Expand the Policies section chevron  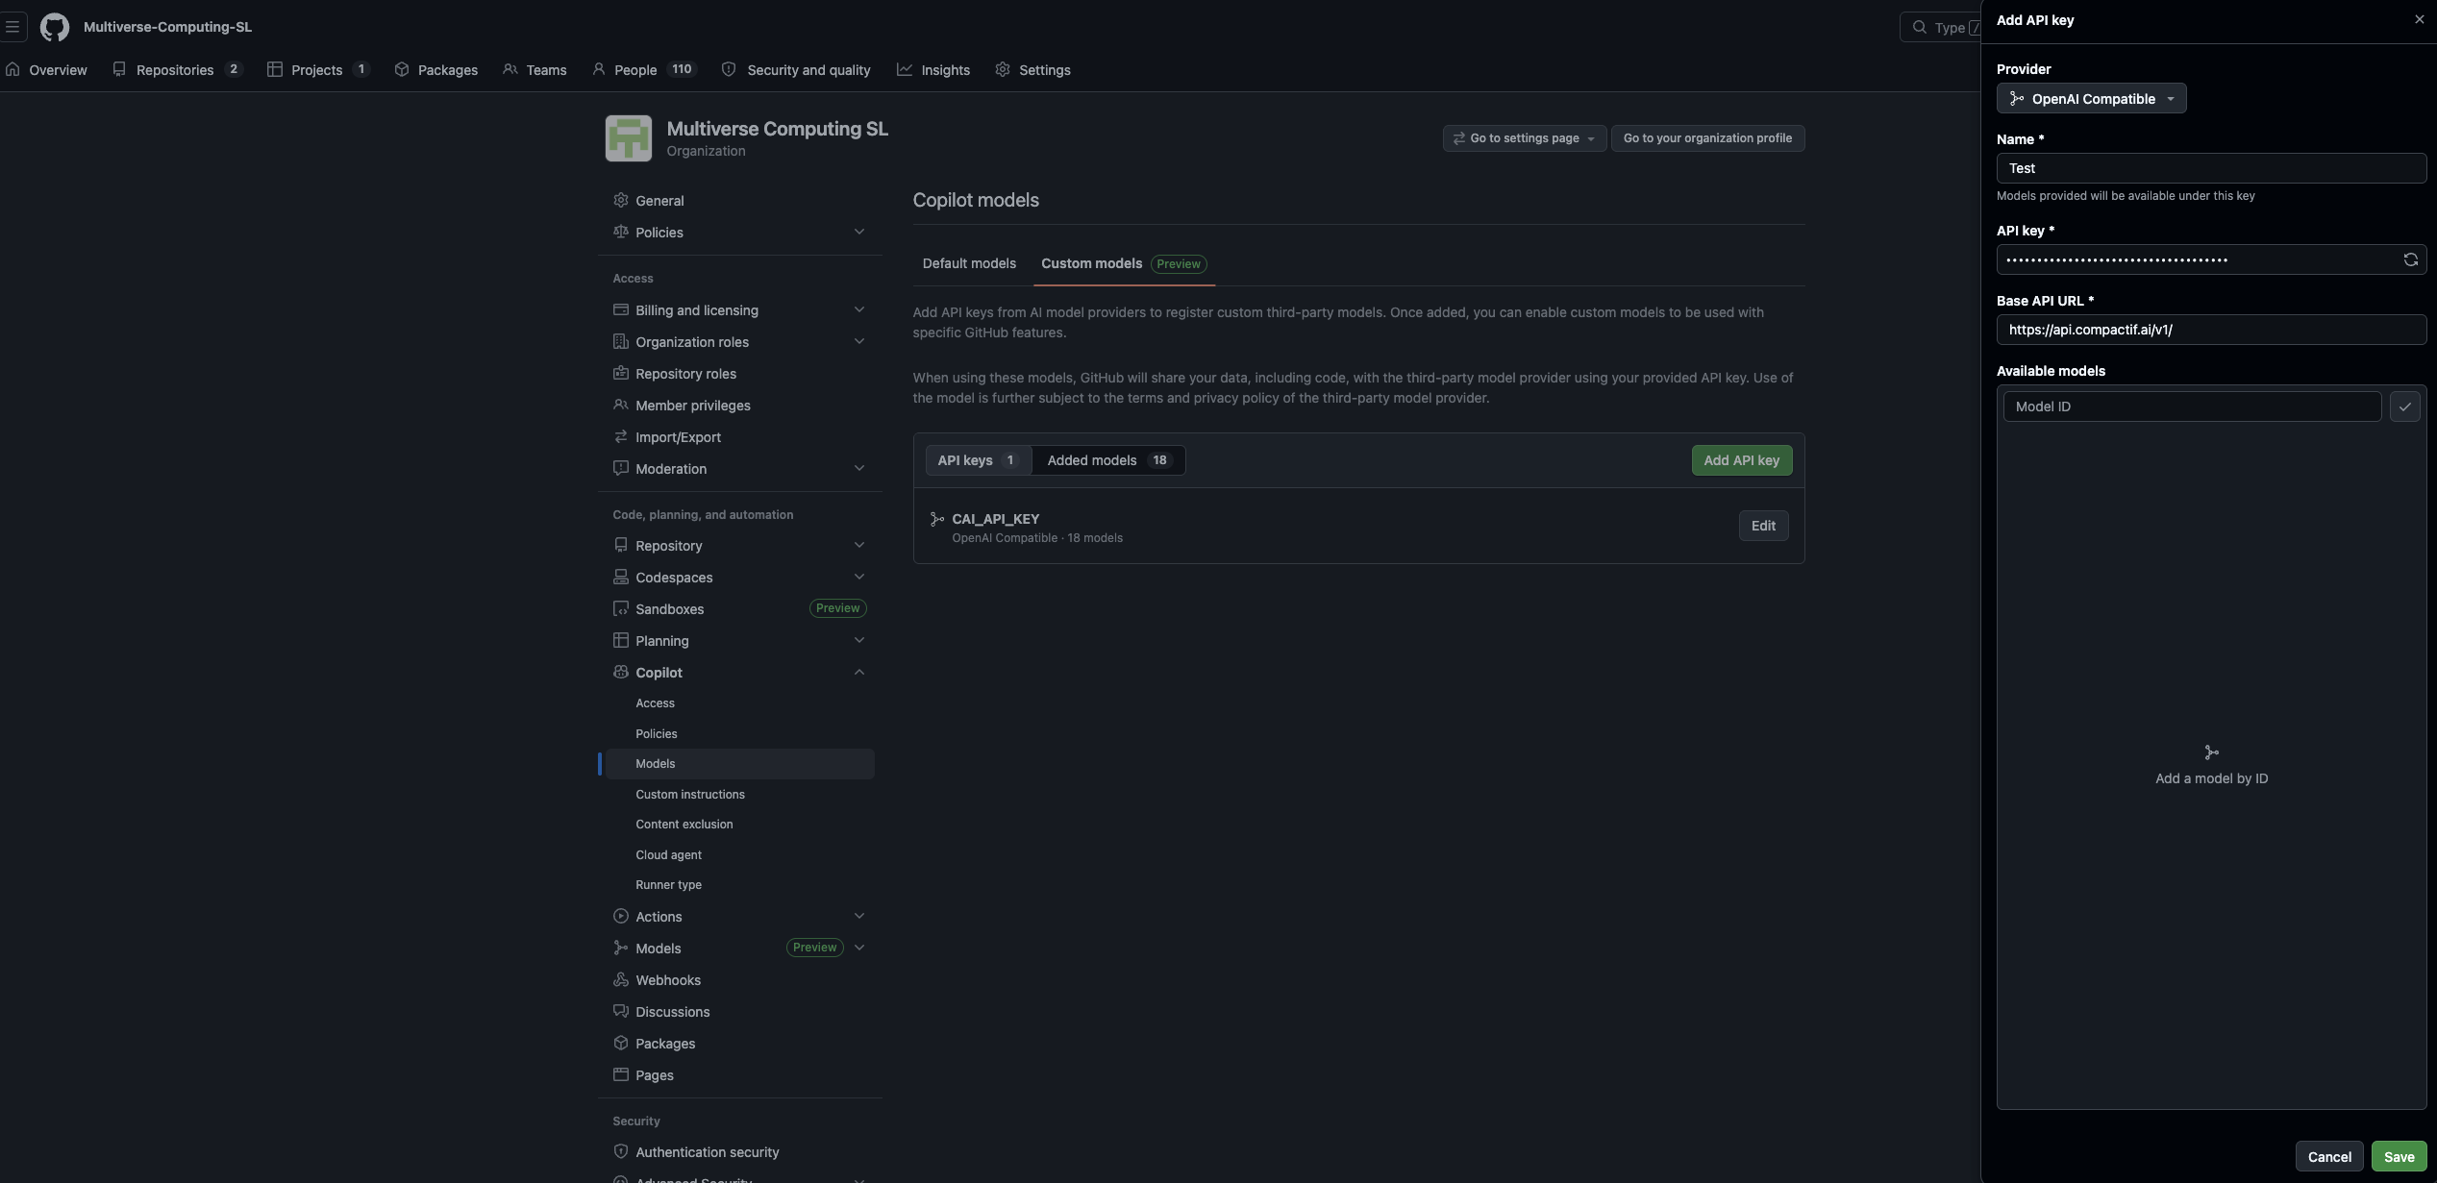click(859, 233)
